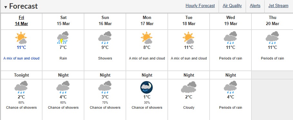
Task: Open the Hourly Forecast link
Action: click(200, 6)
